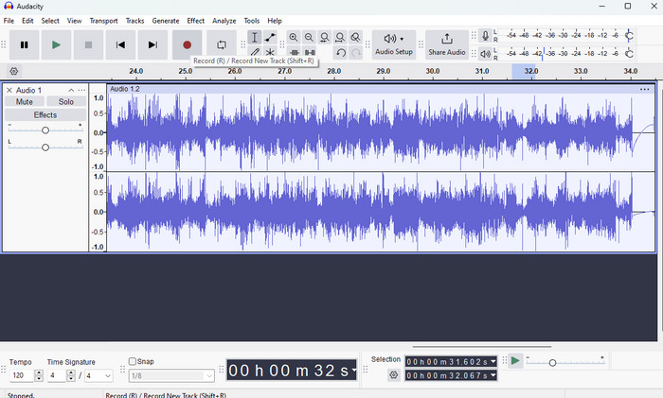Click the Audio 1 pan slider
This screenshot has height=398, width=663.
pyautogui.click(x=45, y=147)
